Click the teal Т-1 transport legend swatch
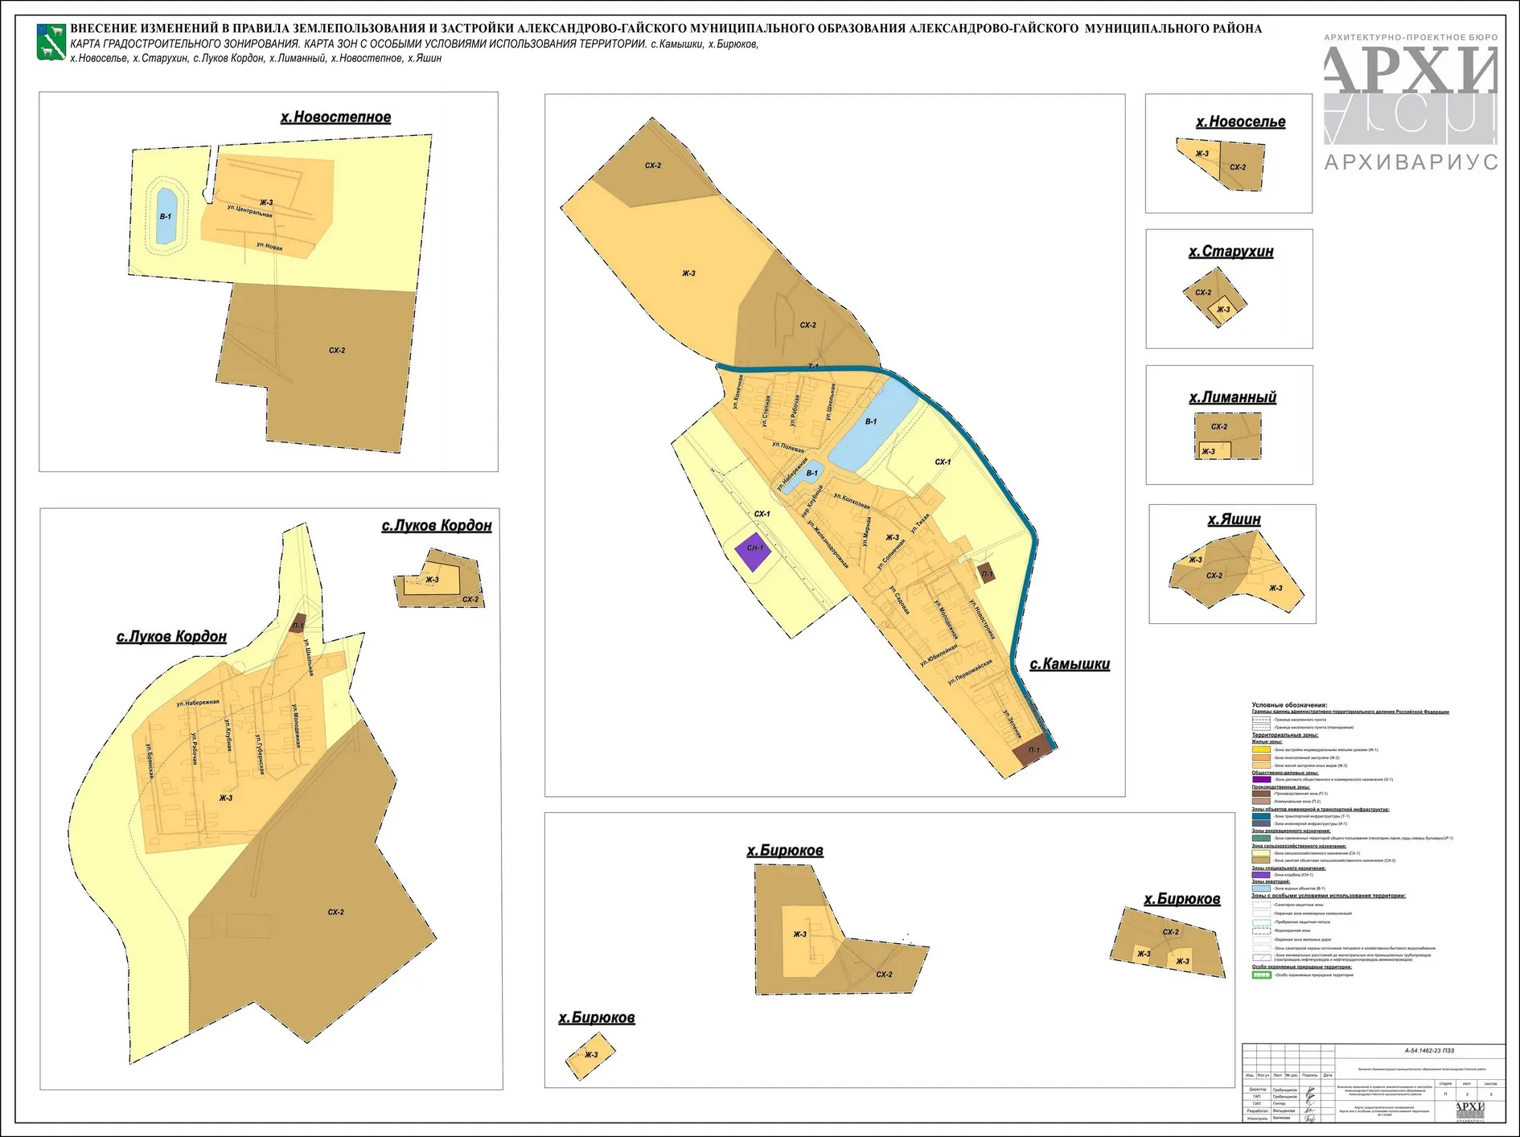 coord(1261,816)
